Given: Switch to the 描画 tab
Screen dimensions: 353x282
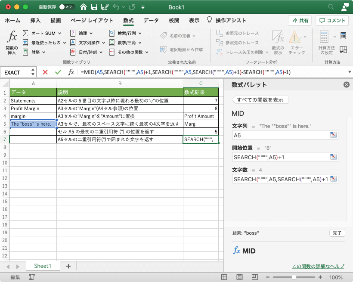Looking at the screenshot, I should pos(56,21).
